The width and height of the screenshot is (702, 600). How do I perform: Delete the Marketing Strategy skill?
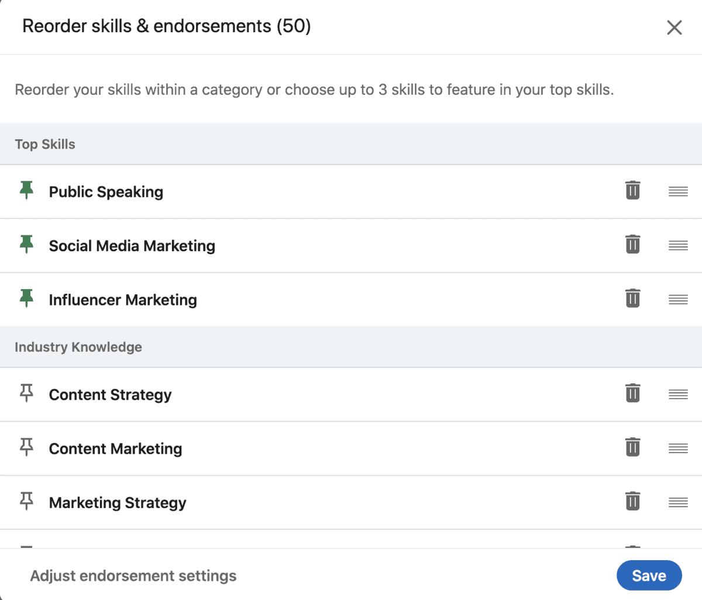[x=632, y=501]
